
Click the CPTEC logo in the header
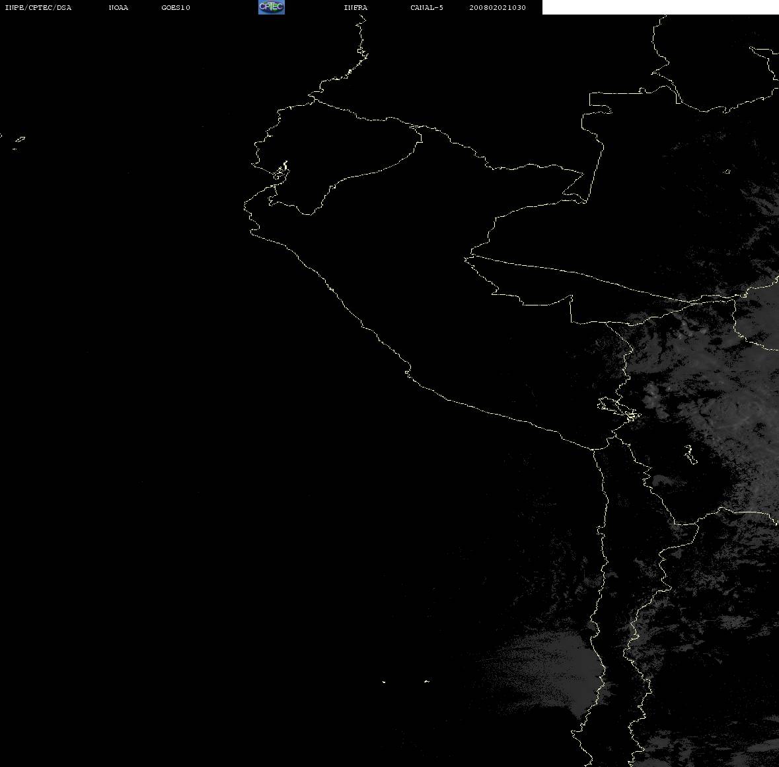coord(272,7)
